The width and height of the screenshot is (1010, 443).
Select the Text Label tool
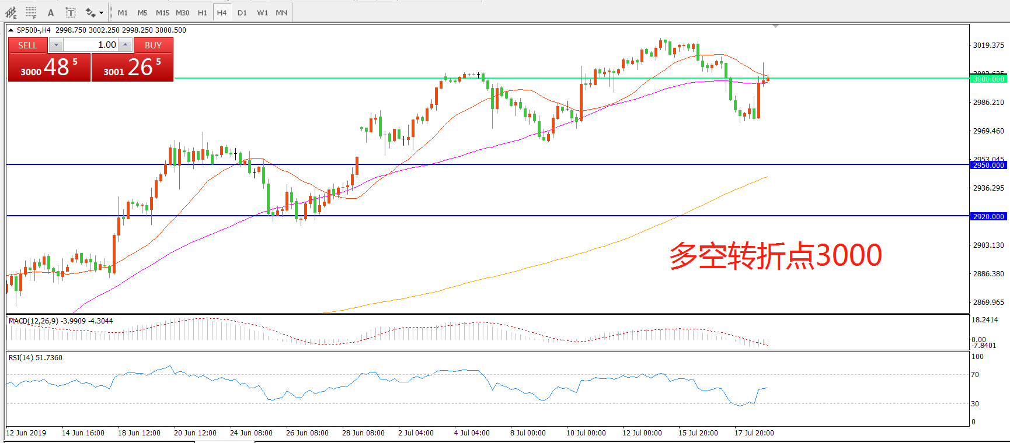(70, 12)
